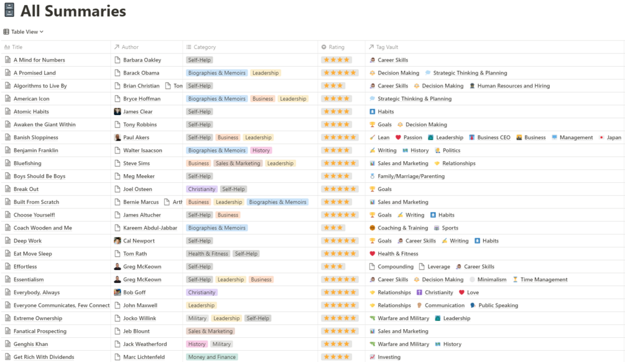625x362 pixels.
Task: Click James Clear's avatar photo
Action: pyautogui.click(x=117, y=111)
